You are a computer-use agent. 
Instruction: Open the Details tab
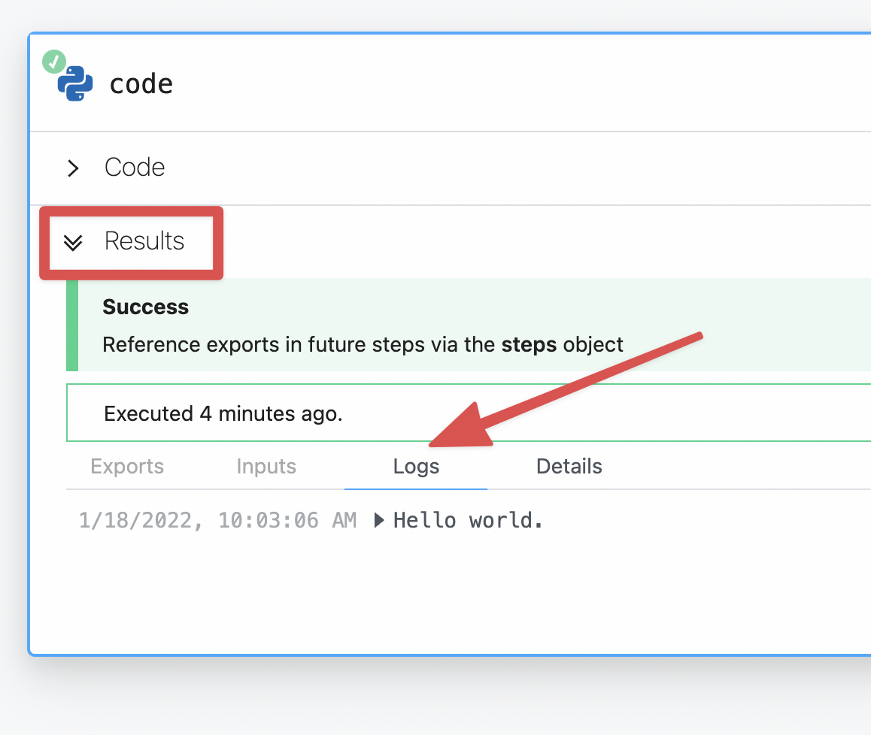[x=569, y=466]
